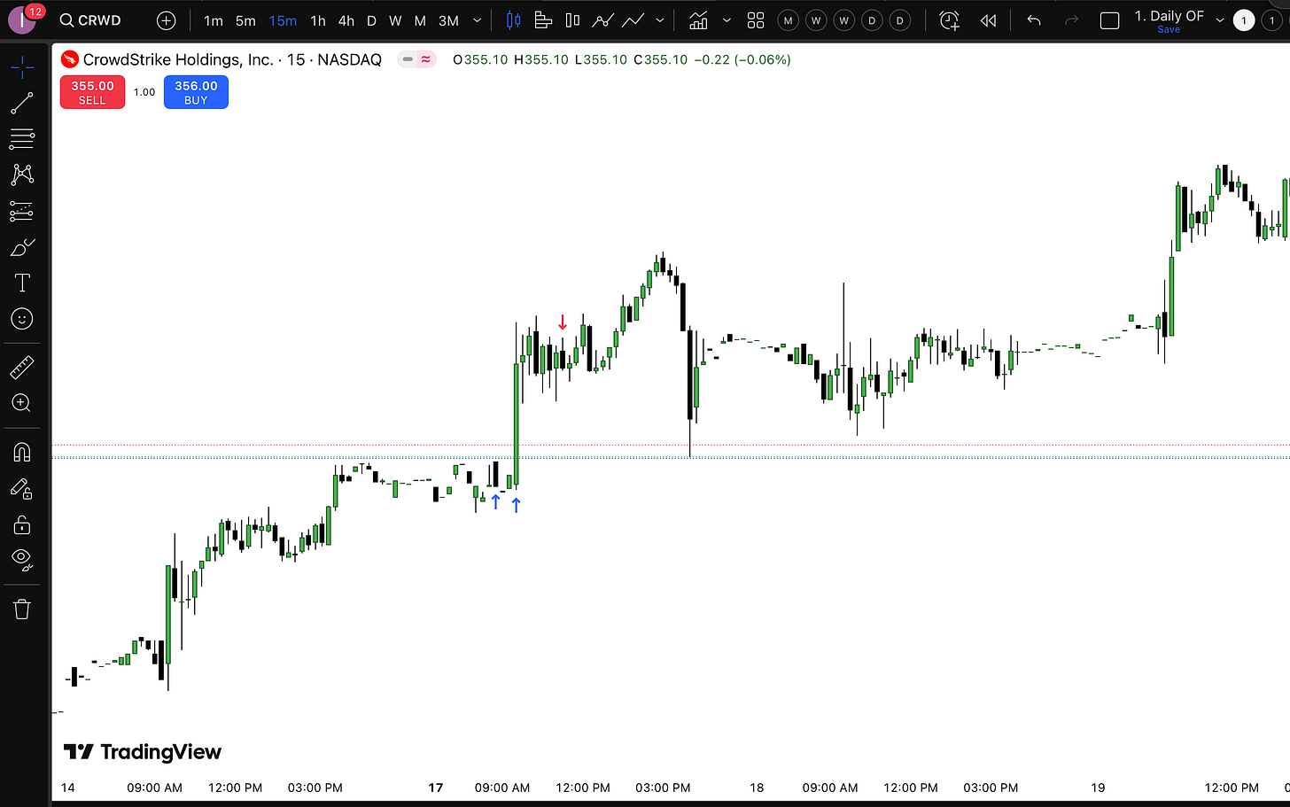Viewport: 1290px width, 807px height.
Task: Open the layout setup square icon
Action: tap(1109, 20)
